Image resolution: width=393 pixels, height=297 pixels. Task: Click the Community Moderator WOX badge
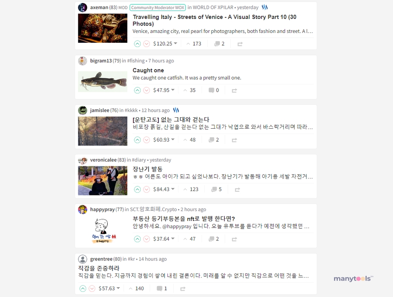[x=158, y=7]
